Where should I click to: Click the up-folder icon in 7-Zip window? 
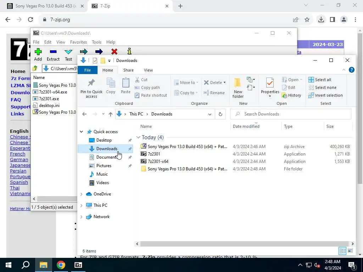(35, 68)
